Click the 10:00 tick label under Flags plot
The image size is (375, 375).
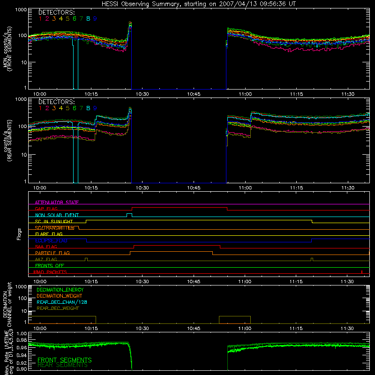point(40,282)
